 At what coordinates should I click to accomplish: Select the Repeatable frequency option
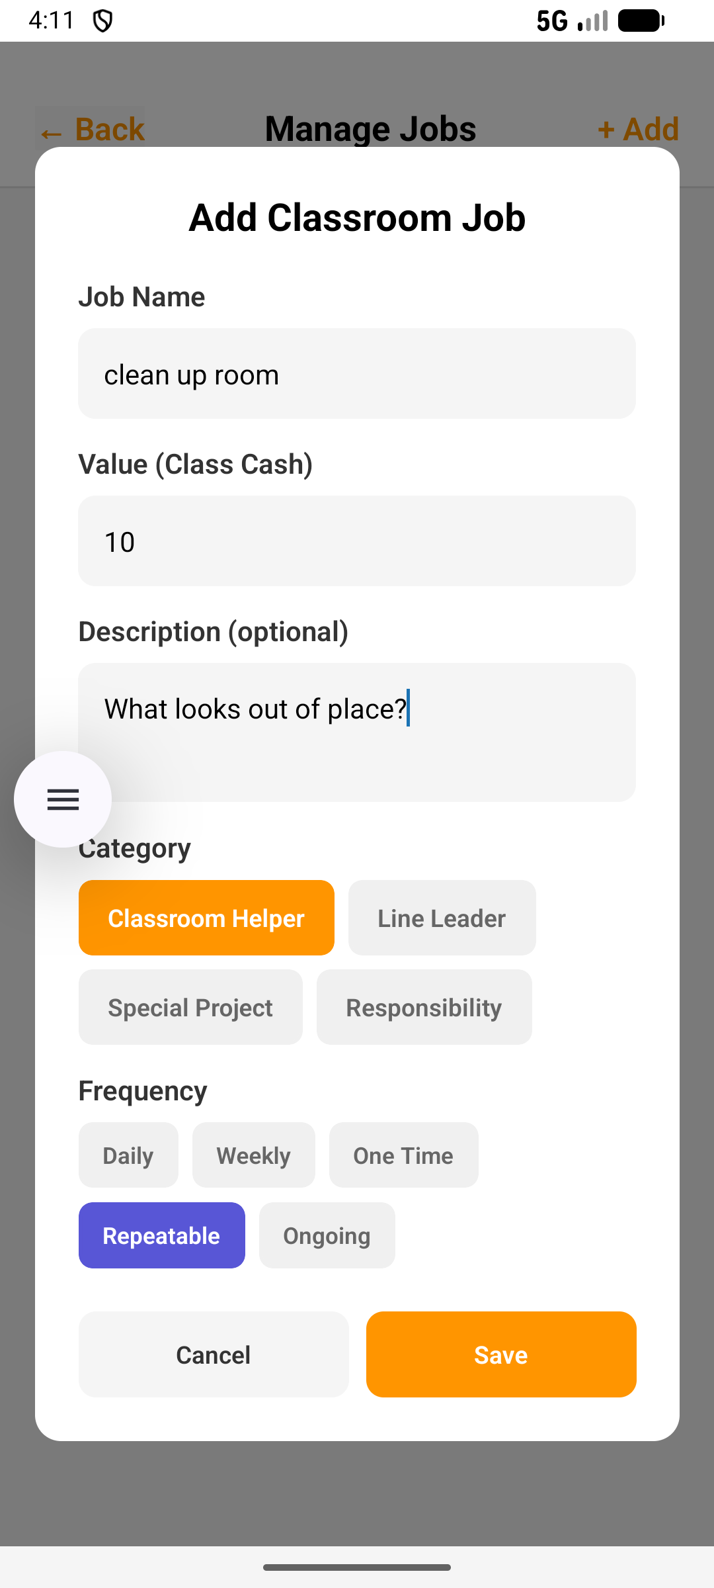click(161, 1235)
